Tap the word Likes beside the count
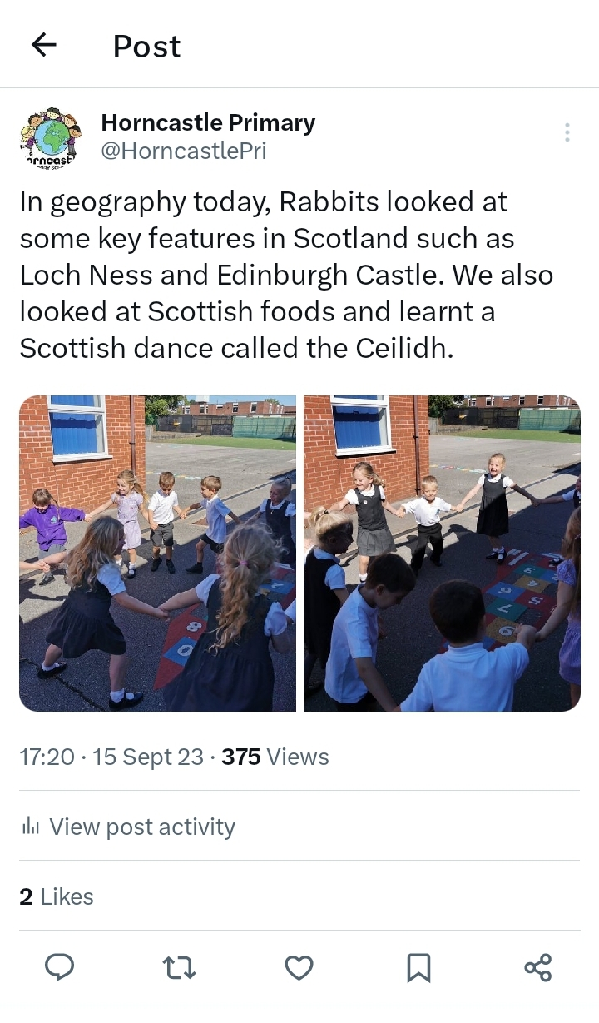This screenshot has width=599, height=1023. [x=67, y=896]
